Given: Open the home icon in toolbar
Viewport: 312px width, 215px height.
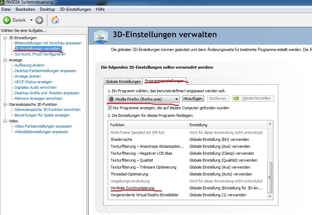Looking at the screenshot, I should click(55, 20).
